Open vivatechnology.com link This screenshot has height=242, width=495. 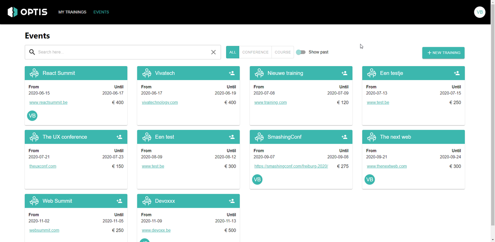coord(160,102)
